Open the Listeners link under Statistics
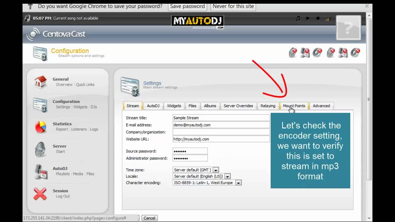Viewport: 395px width, 222px height. [x=79, y=129]
